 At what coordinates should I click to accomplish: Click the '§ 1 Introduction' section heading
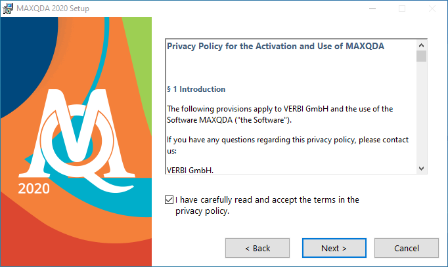(196, 89)
